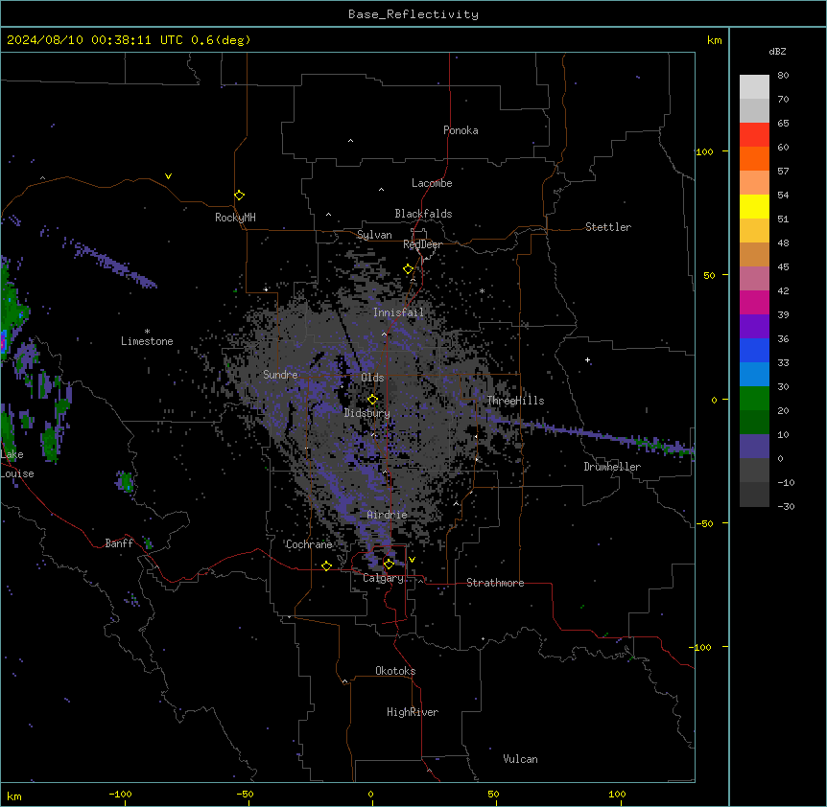Pick the orange 60 dBZ legend swatch
Viewport: 827px width, 807px height.
pos(754,158)
